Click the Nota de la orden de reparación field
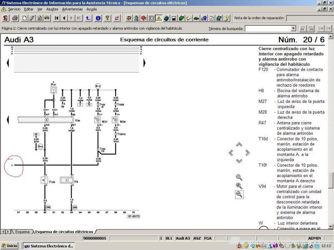The width and height of the screenshot is (334, 250). point(310,18)
